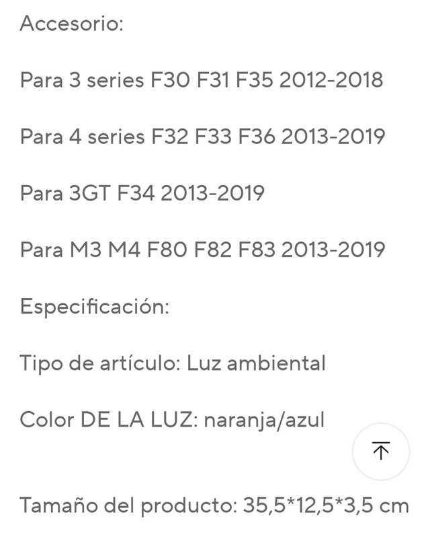
Task: Tap the "2012-2018" year range
Action: (x=331, y=81)
